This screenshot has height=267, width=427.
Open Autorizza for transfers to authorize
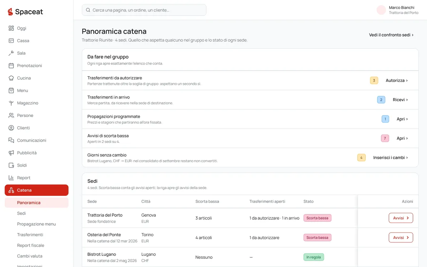coord(397,80)
